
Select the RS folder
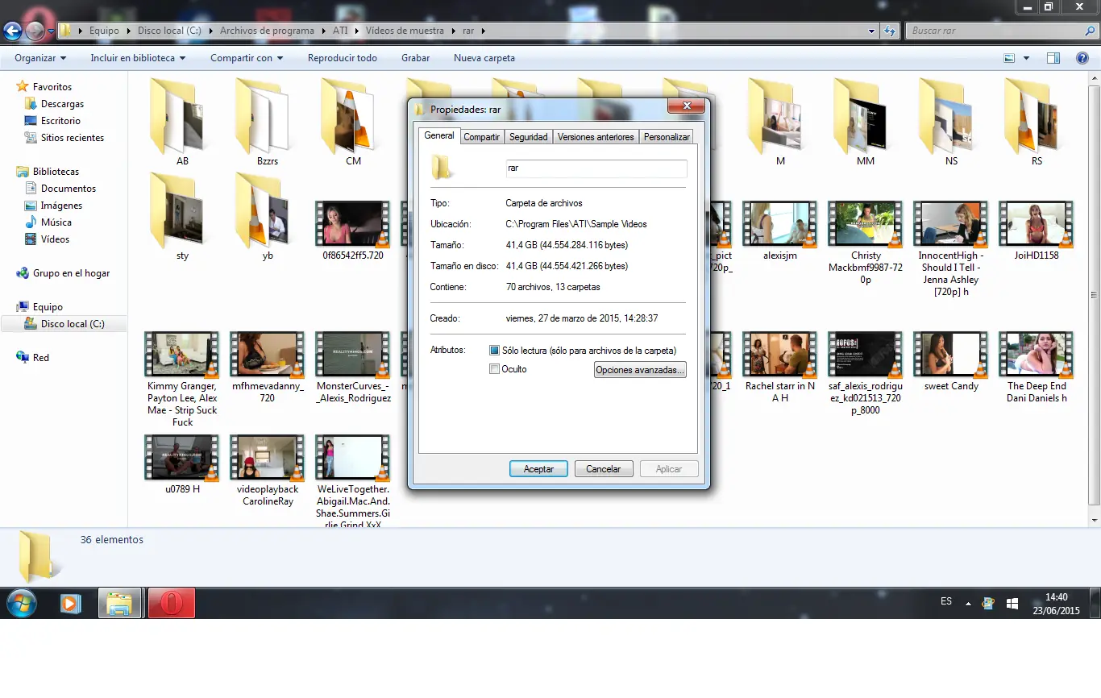pyautogui.click(x=1037, y=121)
